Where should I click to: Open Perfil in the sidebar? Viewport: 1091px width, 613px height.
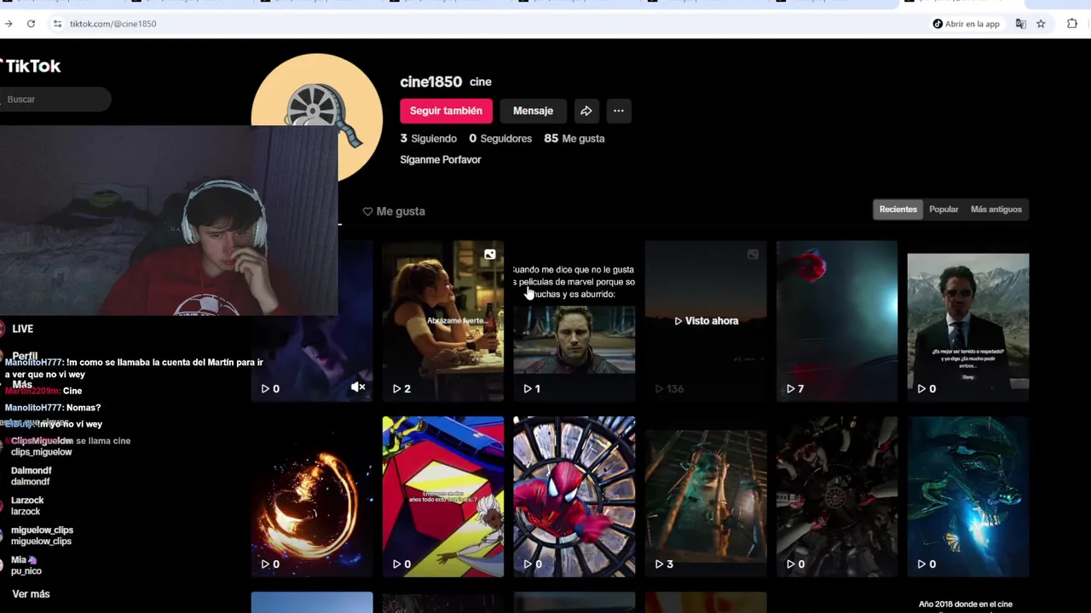pos(25,356)
